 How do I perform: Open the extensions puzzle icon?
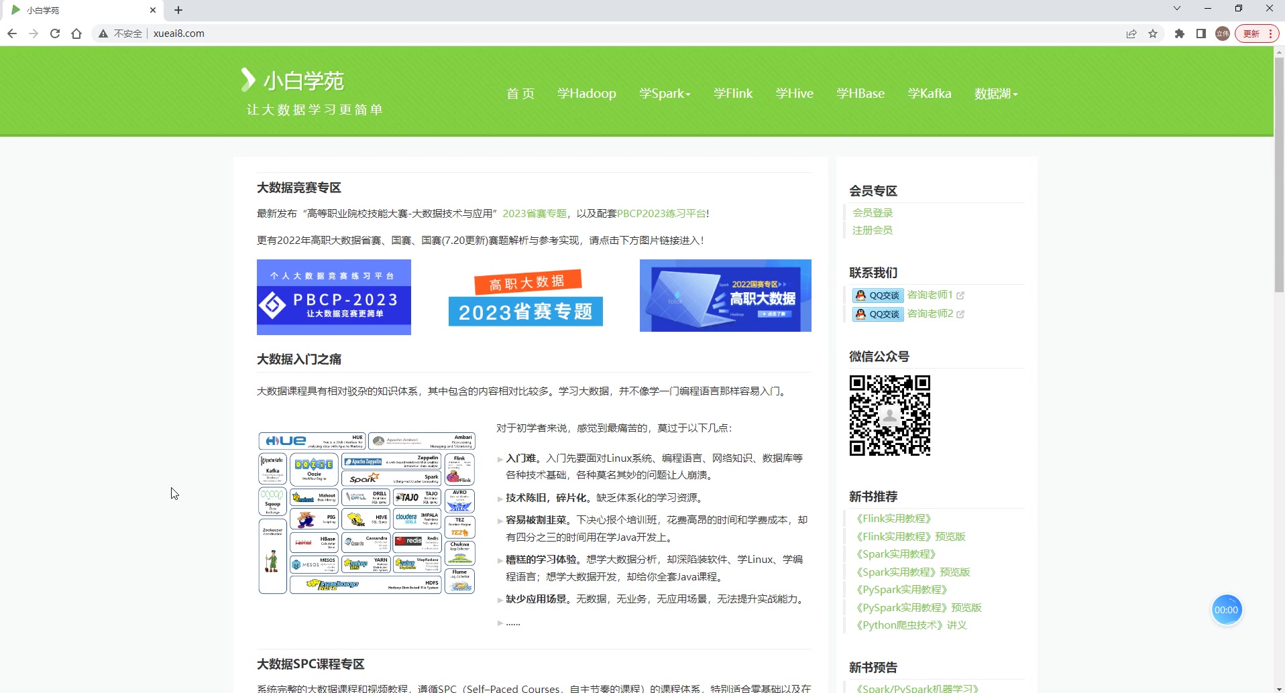[x=1180, y=34]
